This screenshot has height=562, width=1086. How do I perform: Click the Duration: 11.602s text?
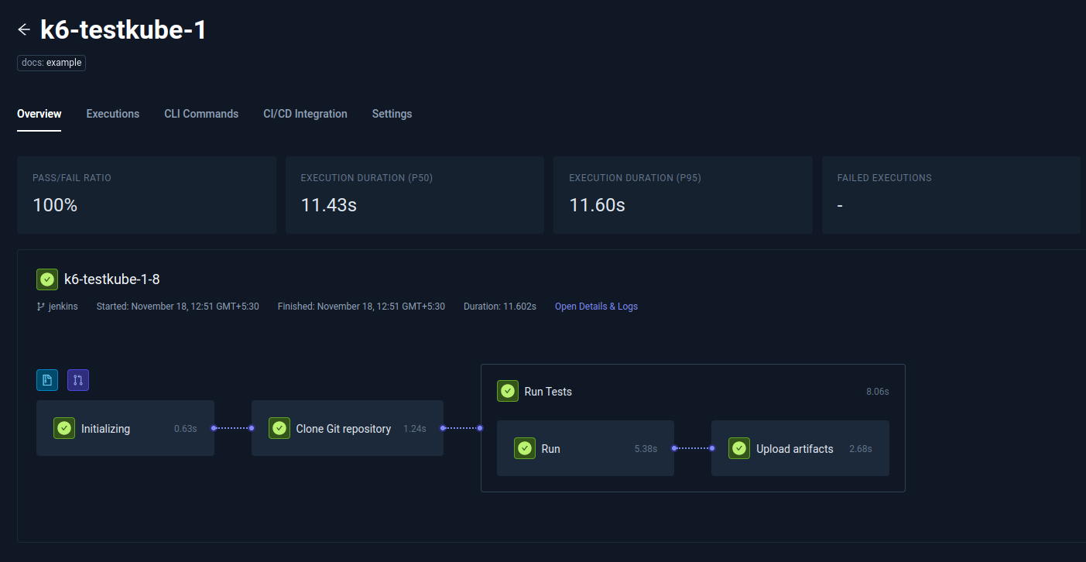pos(500,307)
